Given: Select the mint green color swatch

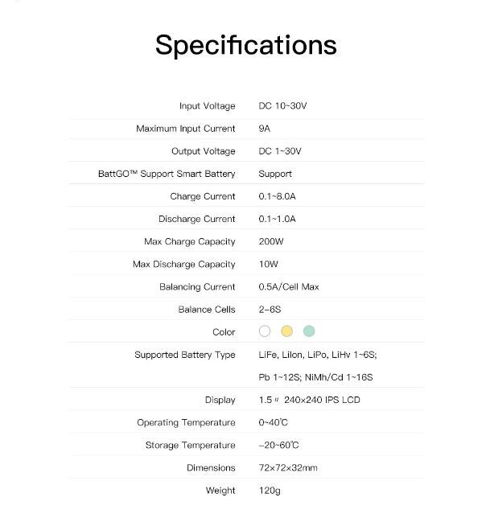Looking at the screenshot, I should tap(309, 331).
